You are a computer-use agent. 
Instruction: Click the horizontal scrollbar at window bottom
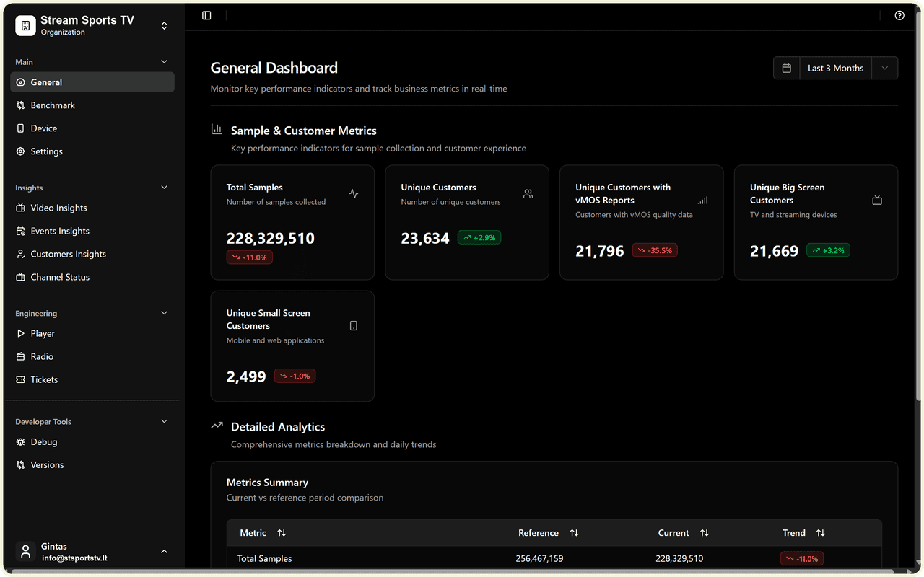point(453,571)
